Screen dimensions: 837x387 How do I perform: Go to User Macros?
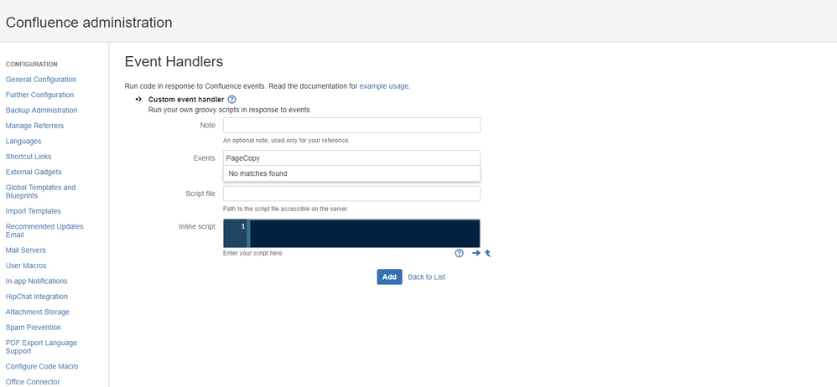(x=26, y=266)
